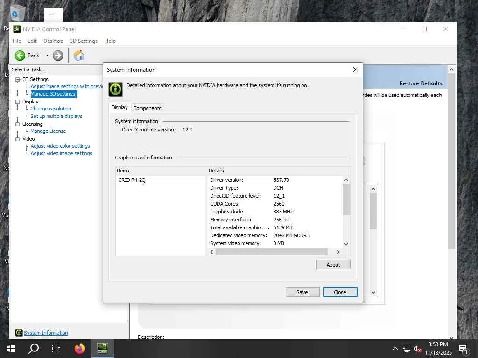Click the horizontal scrollbar right arrow

pyautogui.click(x=338, y=252)
